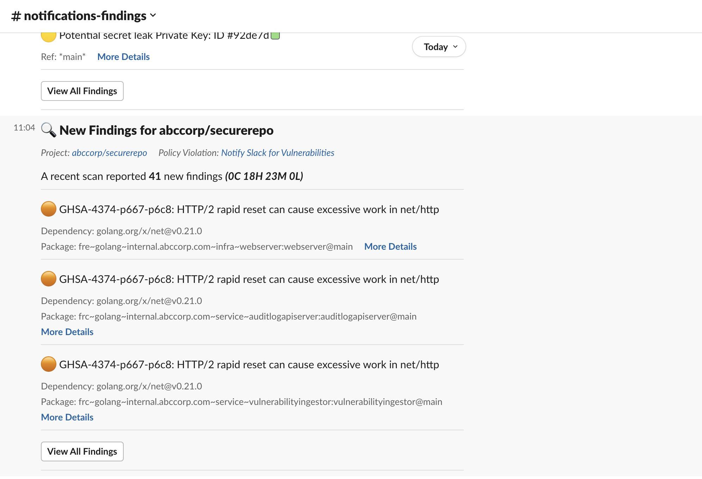The height and width of the screenshot is (479, 702).
Task: Click the orange severity icon on second GHSA finding
Action: pyautogui.click(x=48, y=279)
